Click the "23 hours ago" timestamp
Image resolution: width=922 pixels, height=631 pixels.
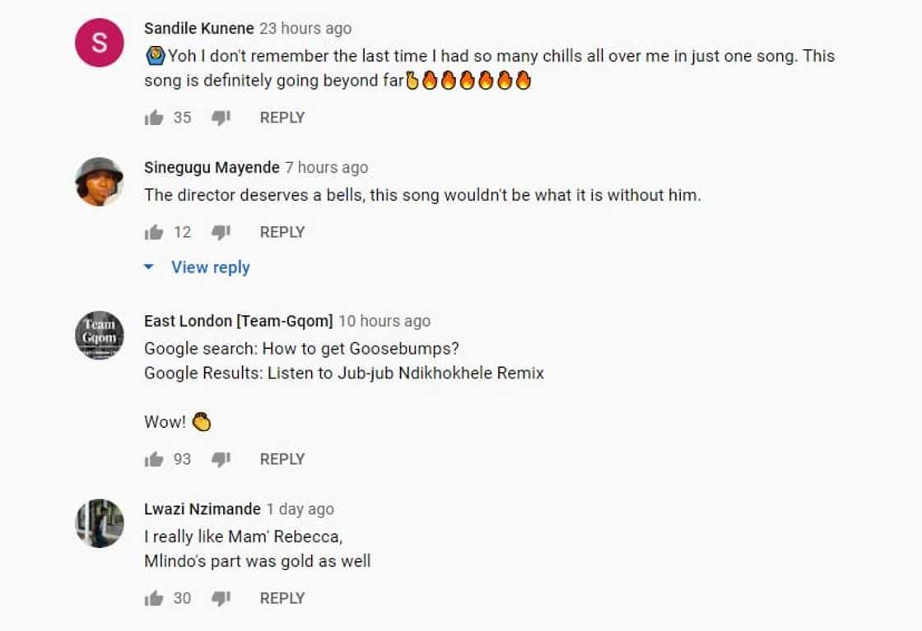tap(305, 28)
